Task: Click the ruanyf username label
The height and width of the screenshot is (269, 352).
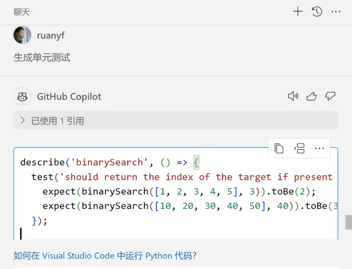Action: click(51, 36)
